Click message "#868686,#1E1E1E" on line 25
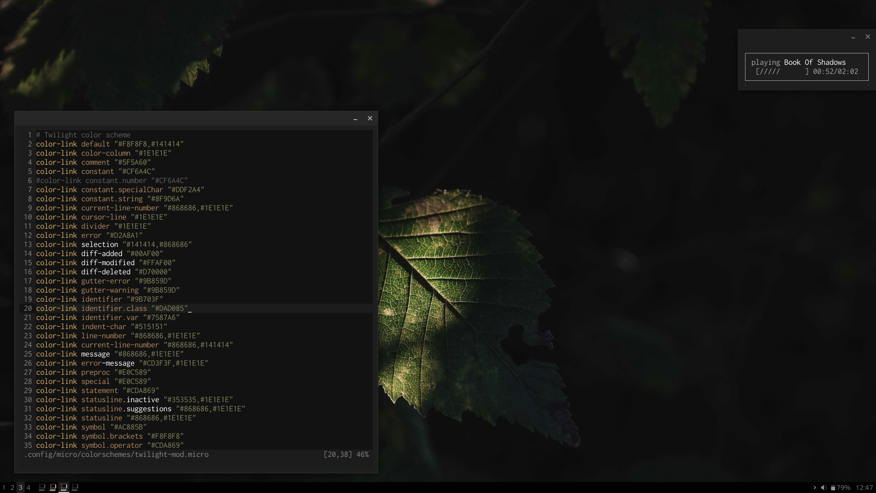876x493 pixels. pos(110,354)
